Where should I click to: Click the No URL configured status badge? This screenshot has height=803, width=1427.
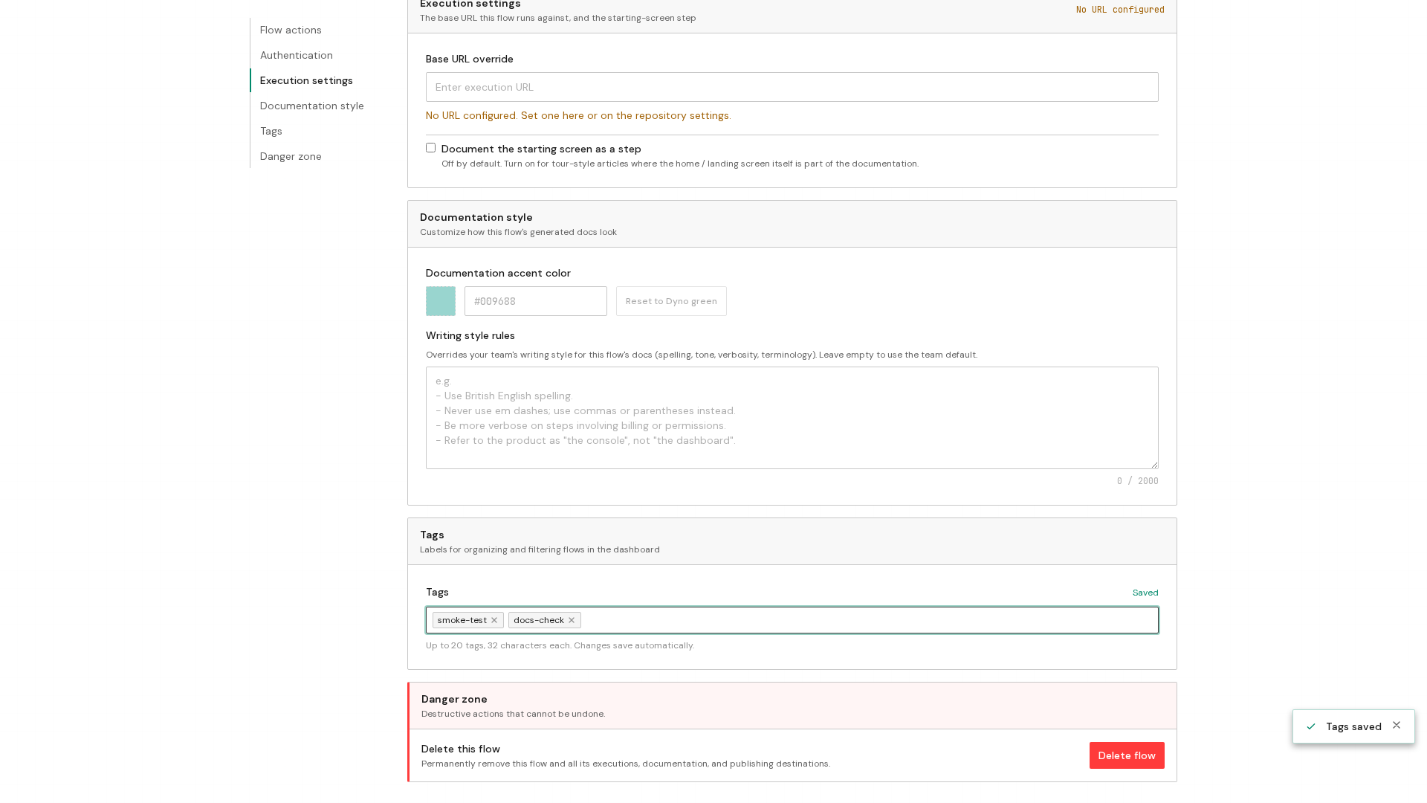pyautogui.click(x=1120, y=10)
